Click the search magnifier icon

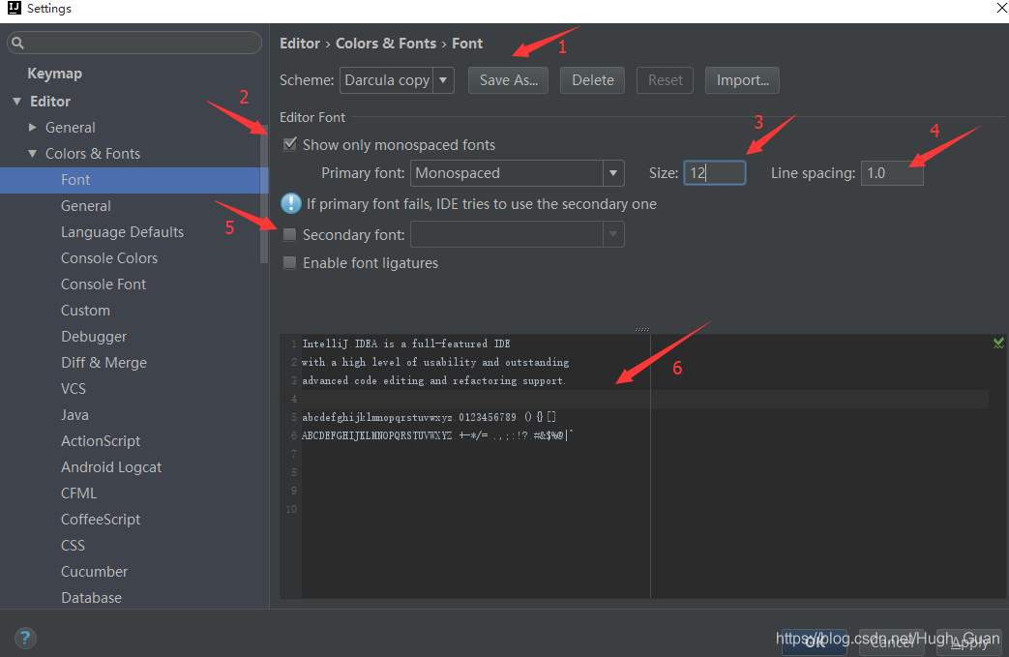(x=17, y=44)
